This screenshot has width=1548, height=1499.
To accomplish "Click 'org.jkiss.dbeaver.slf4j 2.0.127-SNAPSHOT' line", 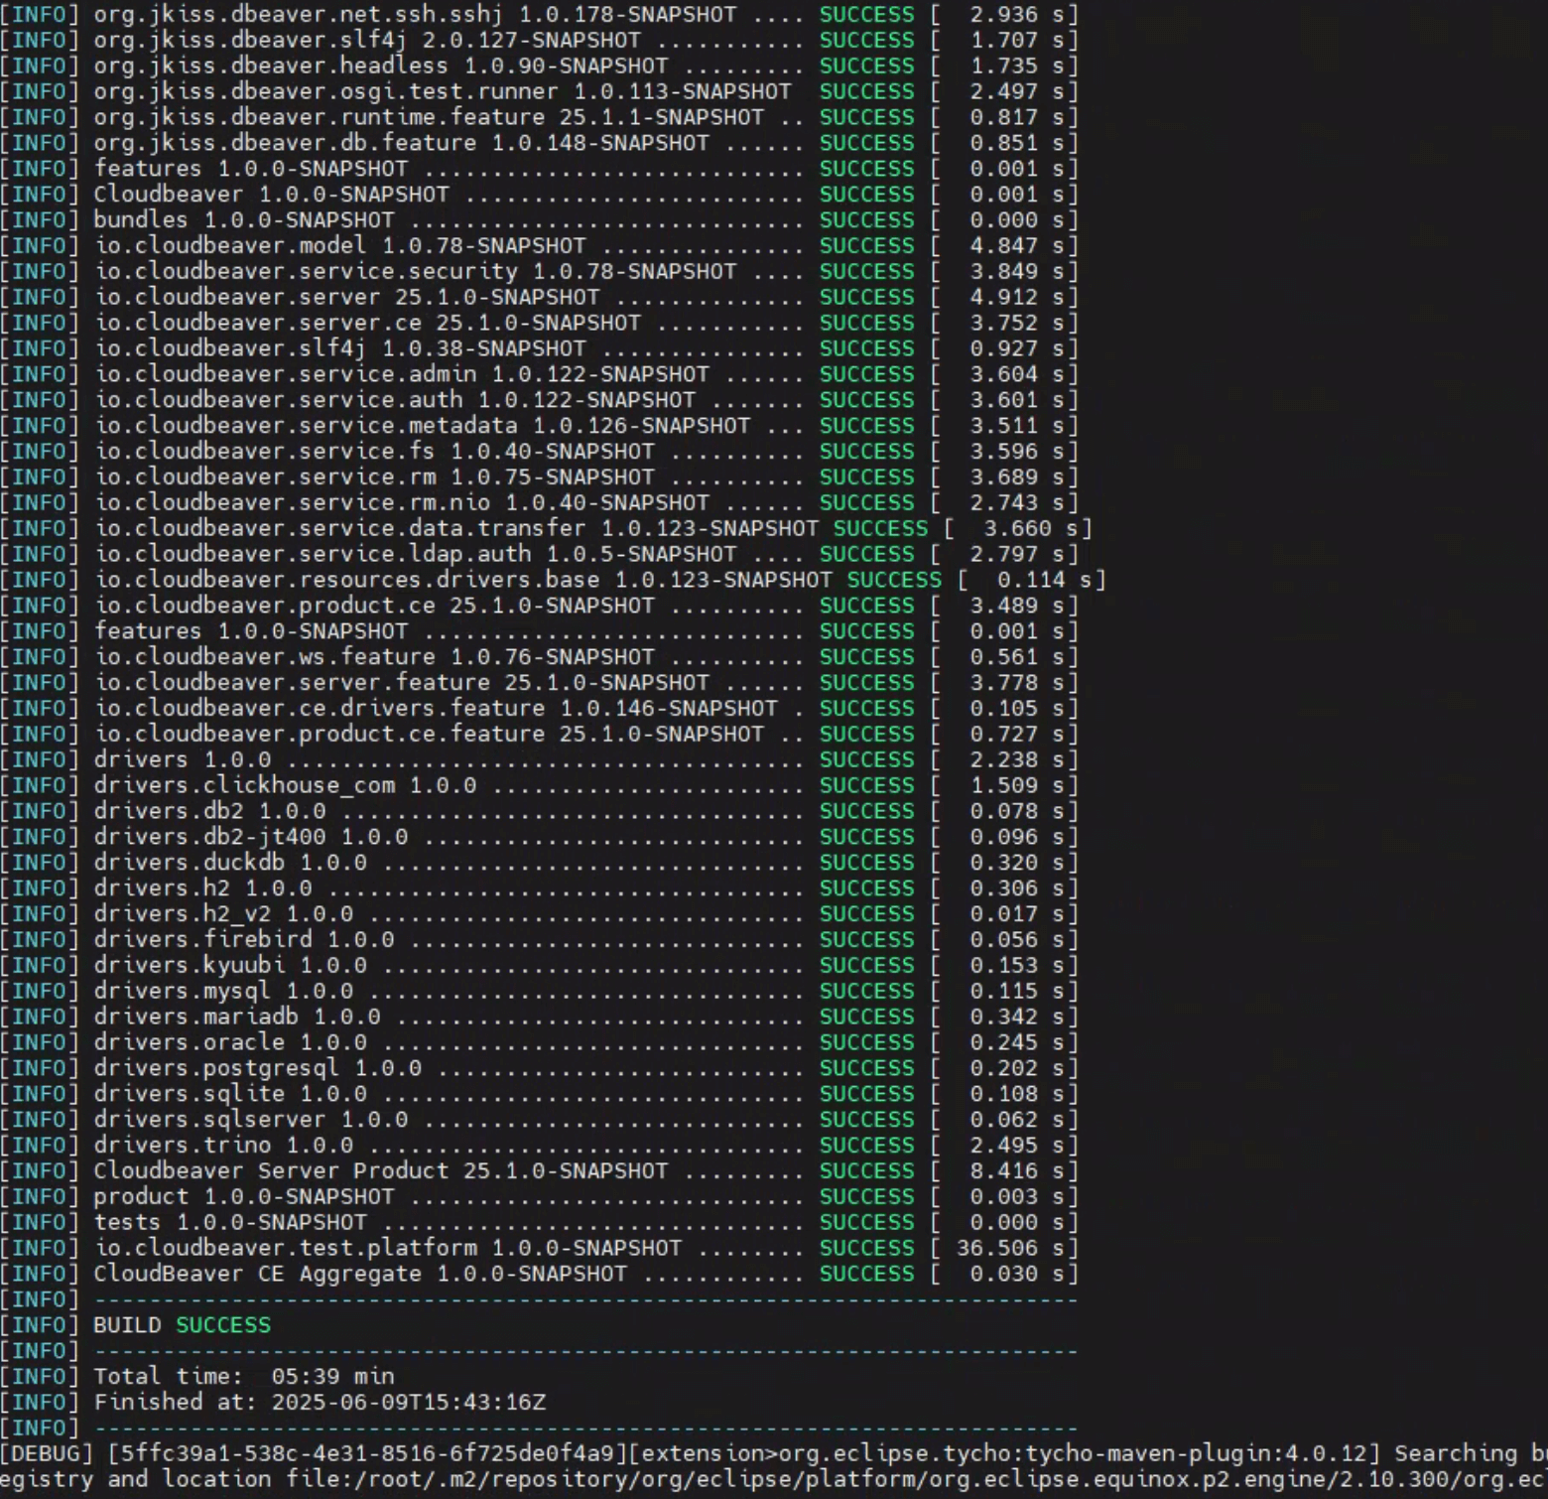I will (539, 40).
